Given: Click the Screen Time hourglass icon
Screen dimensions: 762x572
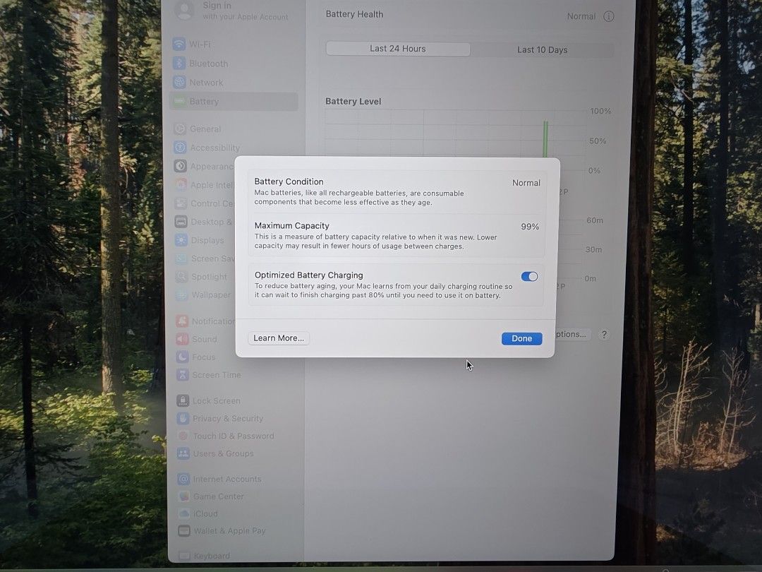Looking at the screenshot, I should [183, 375].
